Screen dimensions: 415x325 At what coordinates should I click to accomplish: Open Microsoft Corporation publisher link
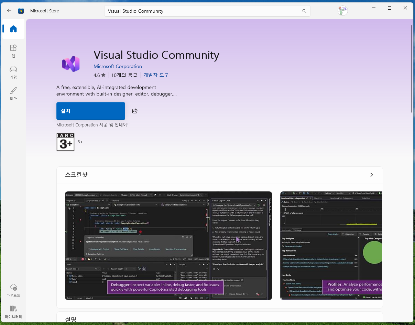pos(118,66)
